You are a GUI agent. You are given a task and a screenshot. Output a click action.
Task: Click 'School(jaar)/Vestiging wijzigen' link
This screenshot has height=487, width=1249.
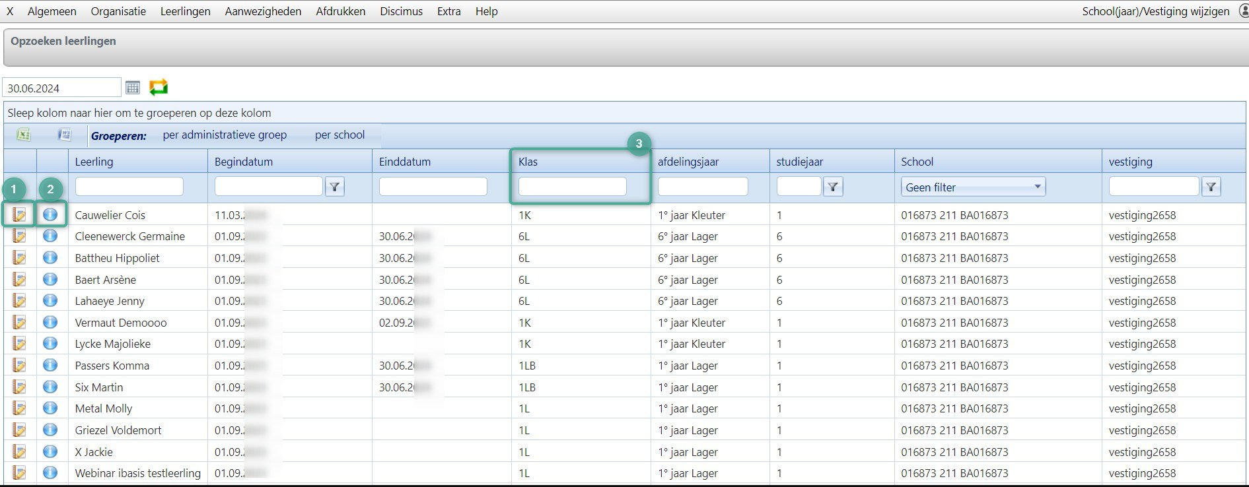(1155, 11)
